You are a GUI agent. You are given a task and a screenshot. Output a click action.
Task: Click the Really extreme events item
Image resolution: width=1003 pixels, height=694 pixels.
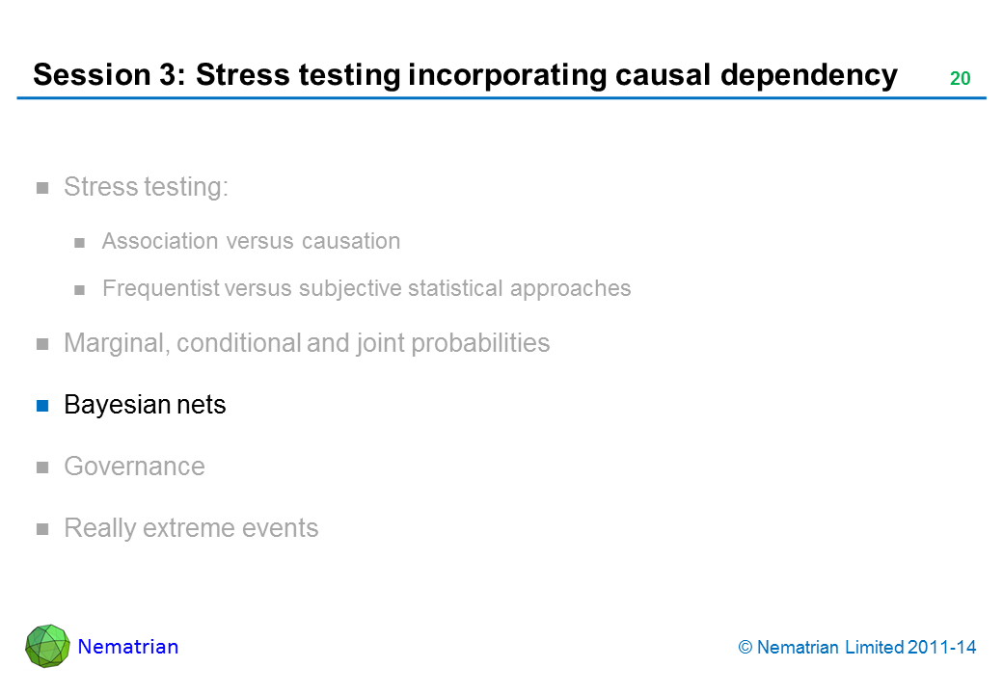coord(191,528)
